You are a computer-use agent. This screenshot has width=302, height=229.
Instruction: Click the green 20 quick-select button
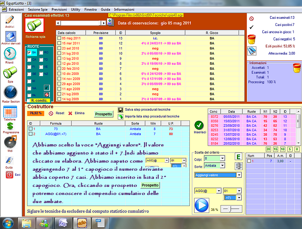pyautogui.click(x=268, y=149)
